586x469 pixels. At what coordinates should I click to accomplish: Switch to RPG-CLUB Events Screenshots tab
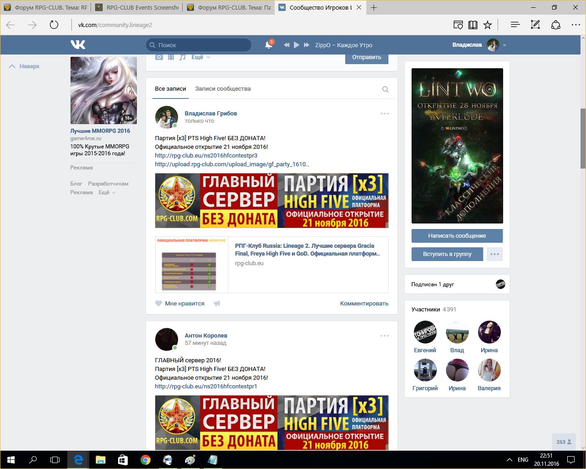pyautogui.click(x=136, y=7)
